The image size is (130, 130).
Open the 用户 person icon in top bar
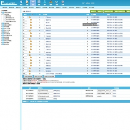click(45, 2)
